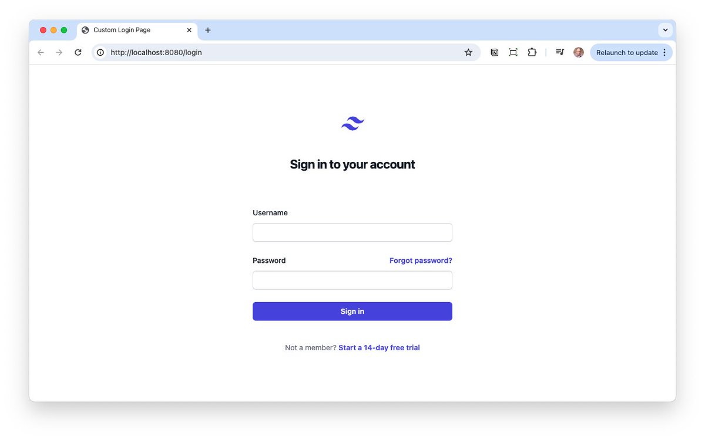The height and width of the screenshot is (440, 705).
Task: Open the Notion extension icon
Action: (495, 52)
